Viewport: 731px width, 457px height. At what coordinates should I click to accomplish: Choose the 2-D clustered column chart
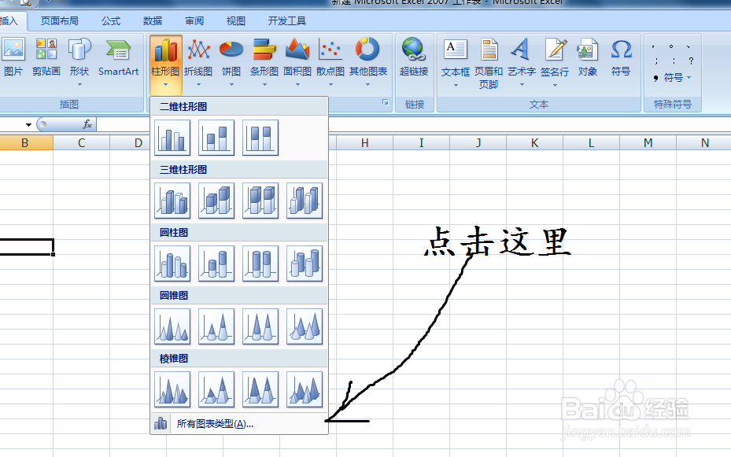point(172,138)
